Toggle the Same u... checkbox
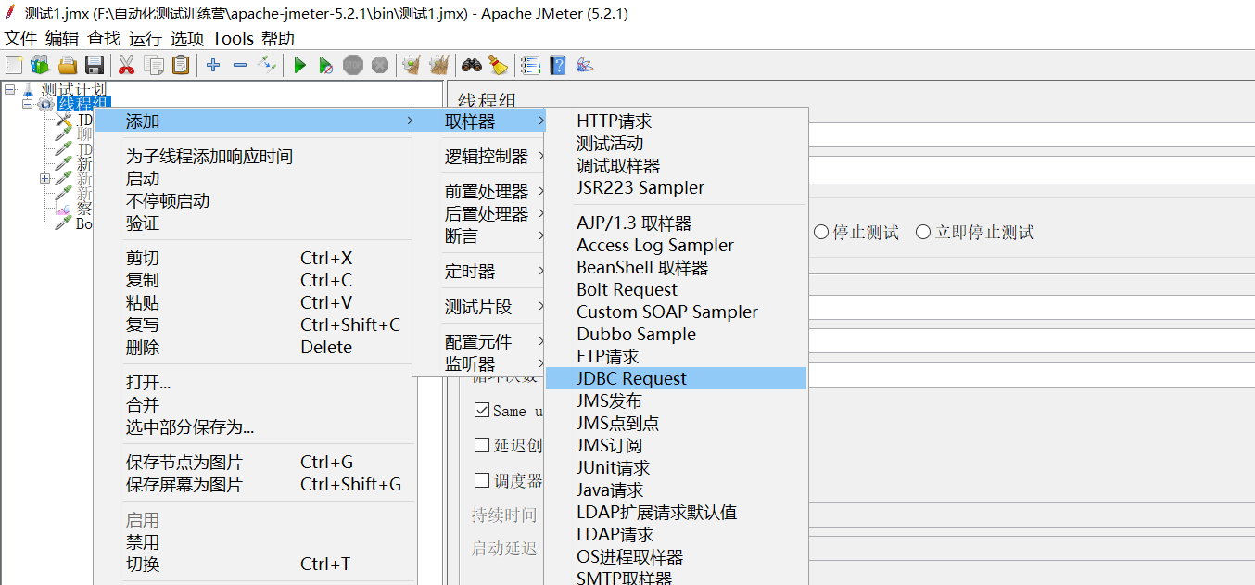This screenshot has width=1255, height=585. click(x=482, y=410)
